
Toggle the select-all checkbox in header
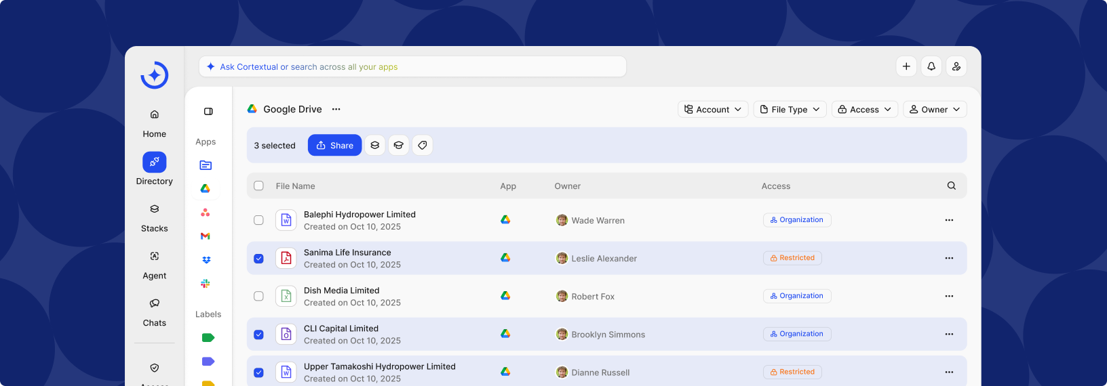(x=258, y=186)
